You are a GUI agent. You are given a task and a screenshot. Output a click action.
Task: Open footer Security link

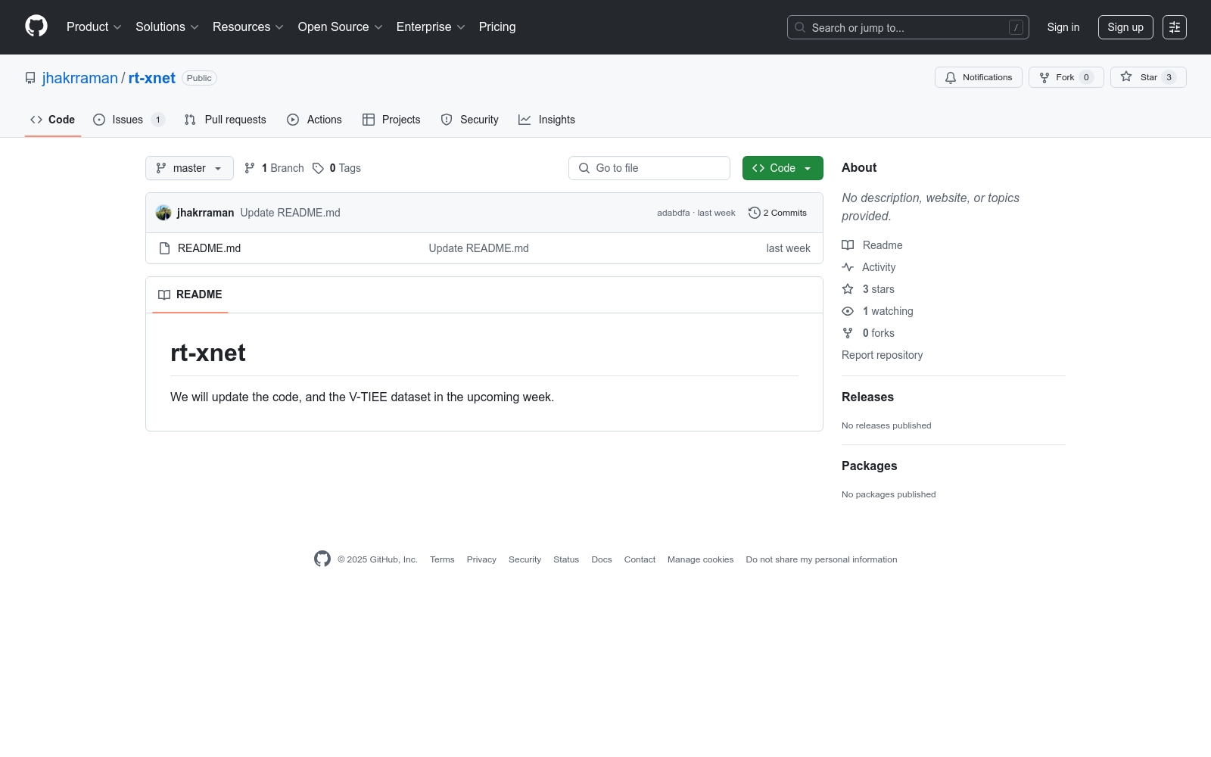click(x=525, y=559)
